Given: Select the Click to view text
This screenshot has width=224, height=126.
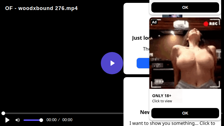Looking at the screenshot, I should click(x=162, y=101).
